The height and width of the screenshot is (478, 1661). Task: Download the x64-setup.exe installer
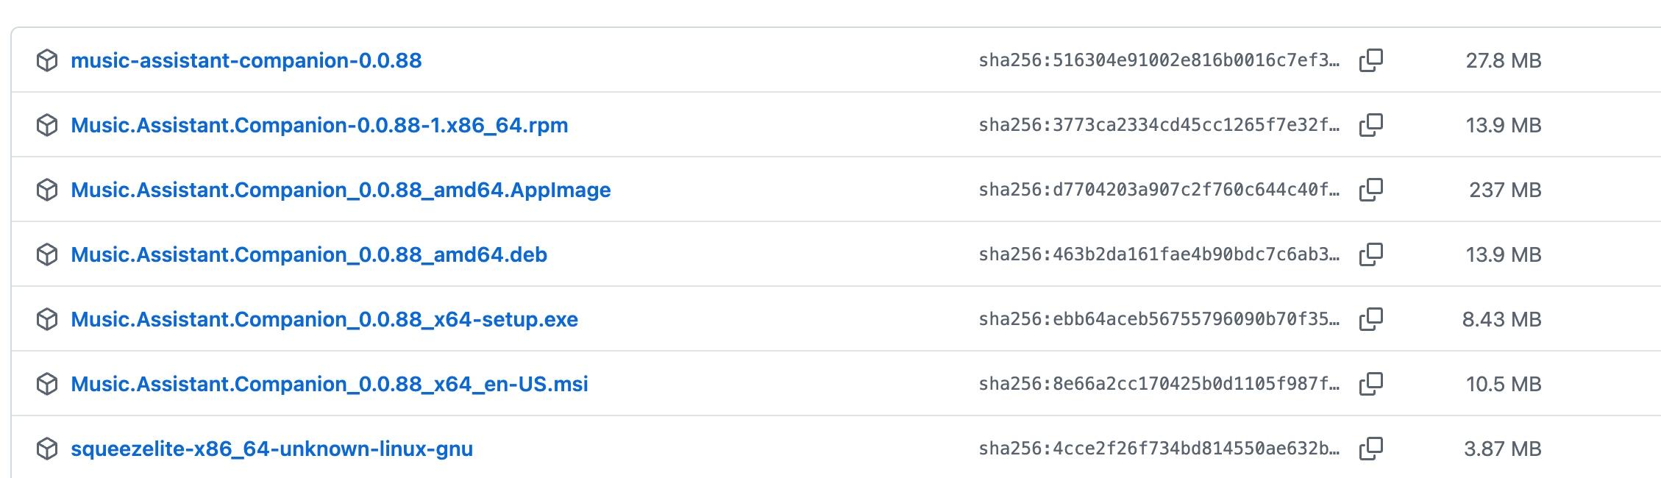324,319
